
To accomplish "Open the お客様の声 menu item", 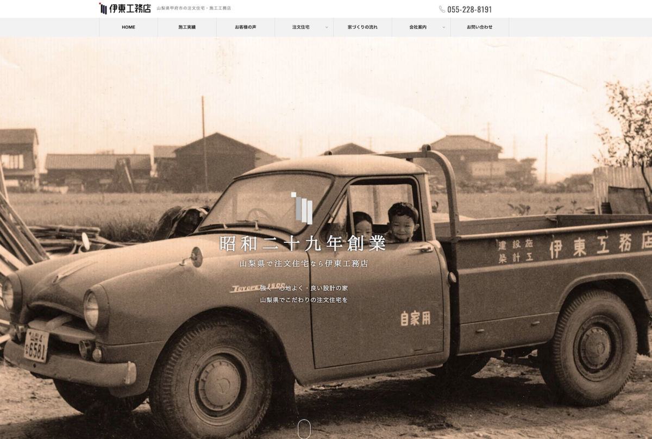I will tap(246, 27).
